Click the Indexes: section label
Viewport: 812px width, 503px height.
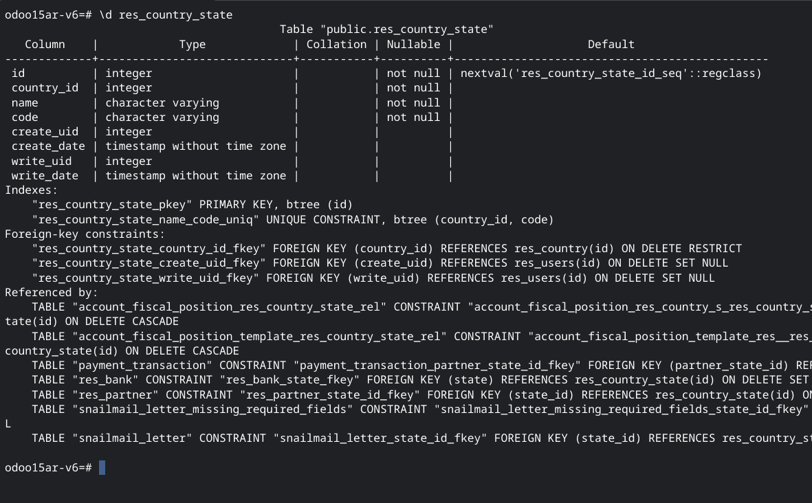point(32,190)
